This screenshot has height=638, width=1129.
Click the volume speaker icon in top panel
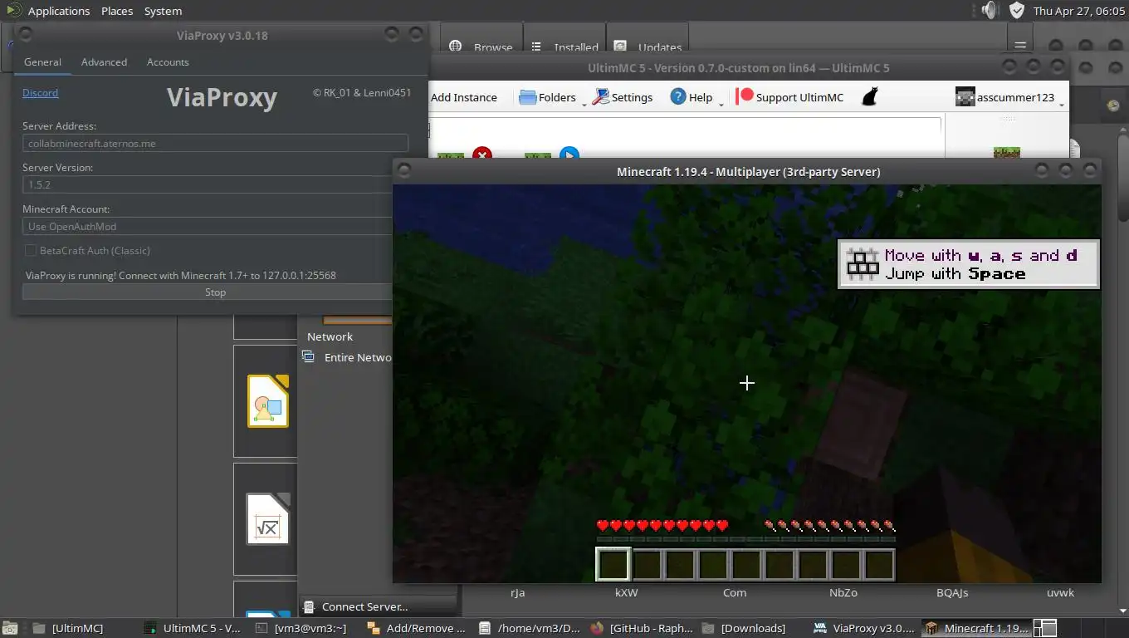click(x=989, y=11)
